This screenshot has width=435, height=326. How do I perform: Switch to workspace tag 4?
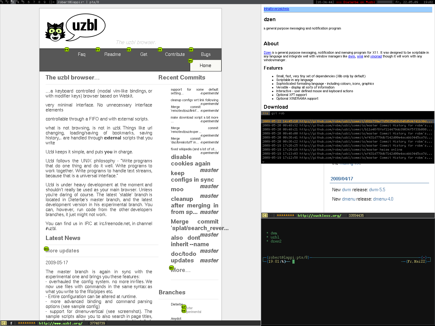tap(18, 2)
